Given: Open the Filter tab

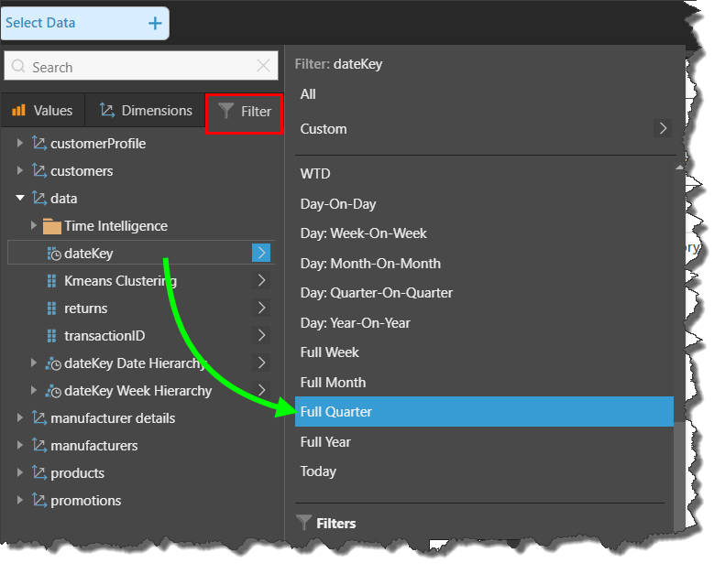Looking at the screenshot, I should [244, 112].
